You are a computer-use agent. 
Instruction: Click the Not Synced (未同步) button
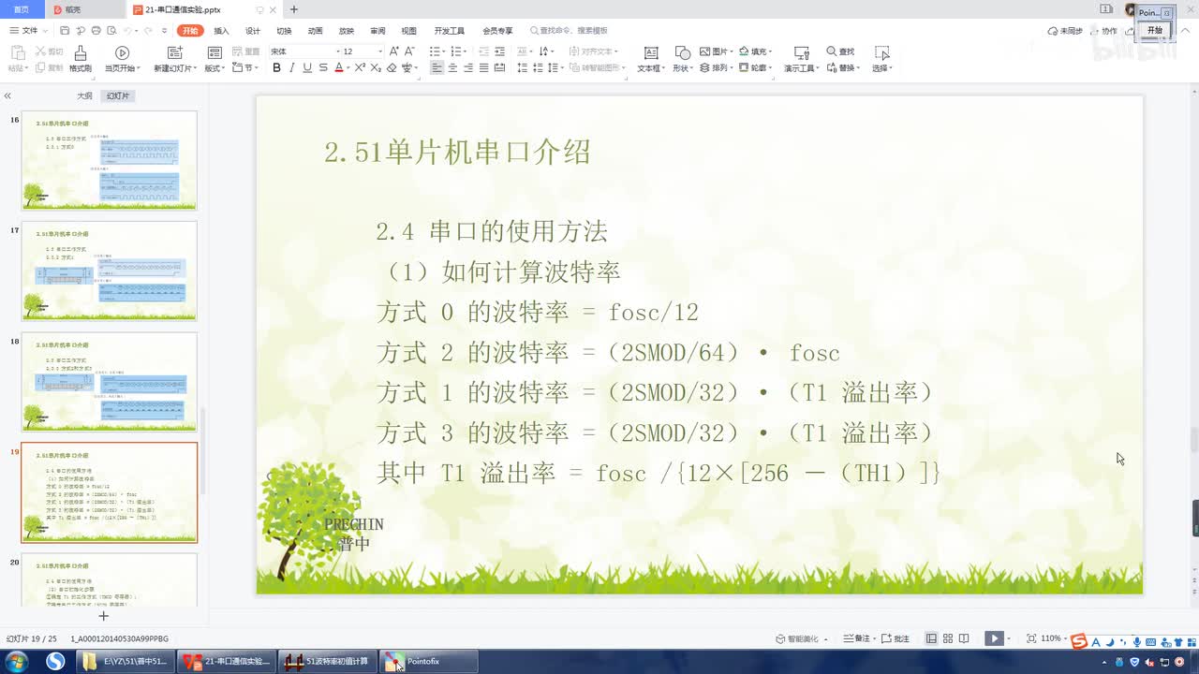pyautogui.click(x=1066, y=31)
